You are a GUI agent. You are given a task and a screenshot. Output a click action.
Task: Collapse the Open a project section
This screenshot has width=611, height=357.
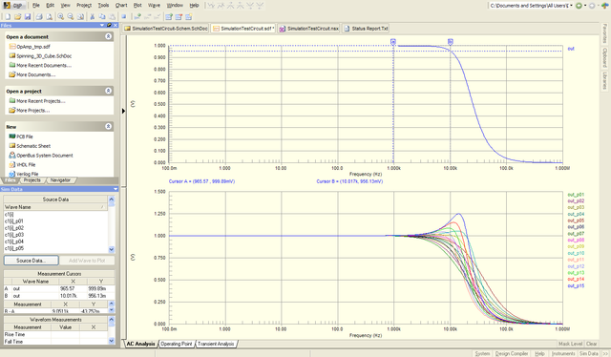click(x=108, y=91)
